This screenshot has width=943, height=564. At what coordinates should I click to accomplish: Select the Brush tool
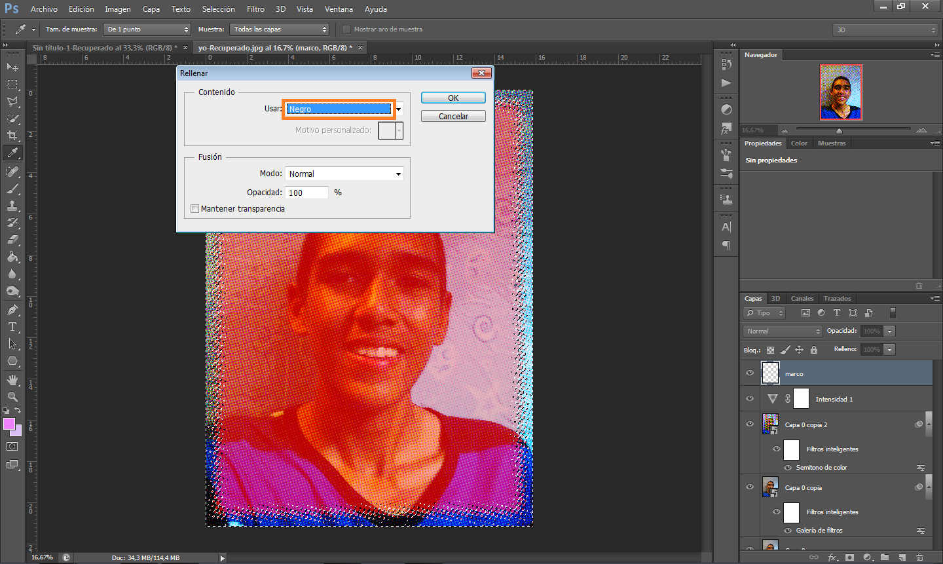tap(12, 189)
